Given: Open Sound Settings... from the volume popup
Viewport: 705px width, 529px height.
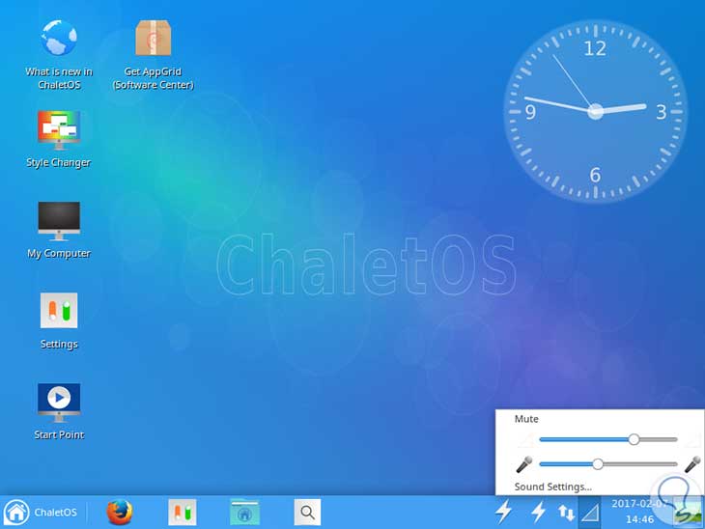Looking at the screenshot, I should tap(553, 487).
